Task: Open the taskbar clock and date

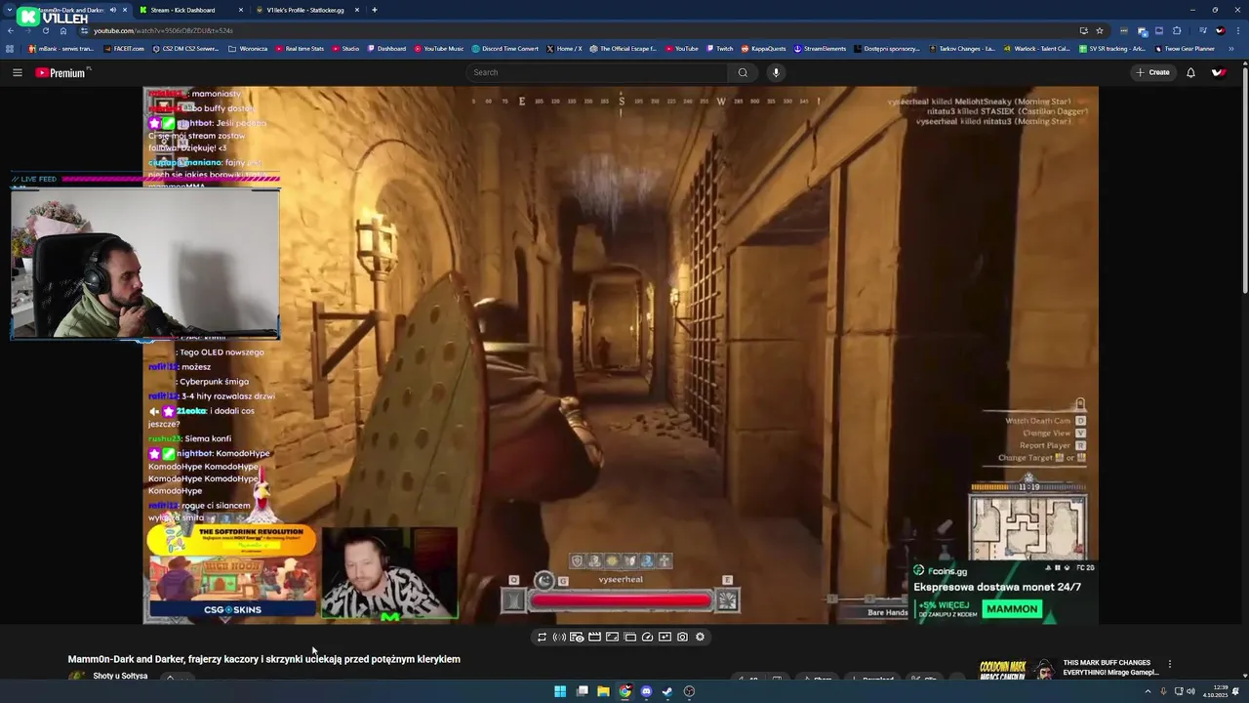Action: coord(1215,691)
